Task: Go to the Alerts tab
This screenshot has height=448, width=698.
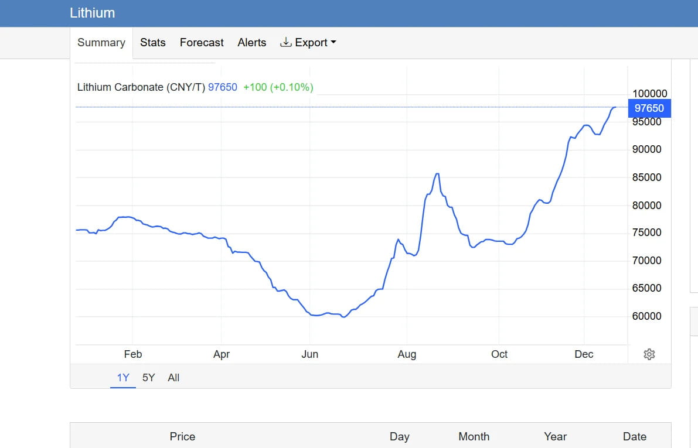Action: point(251,43)
